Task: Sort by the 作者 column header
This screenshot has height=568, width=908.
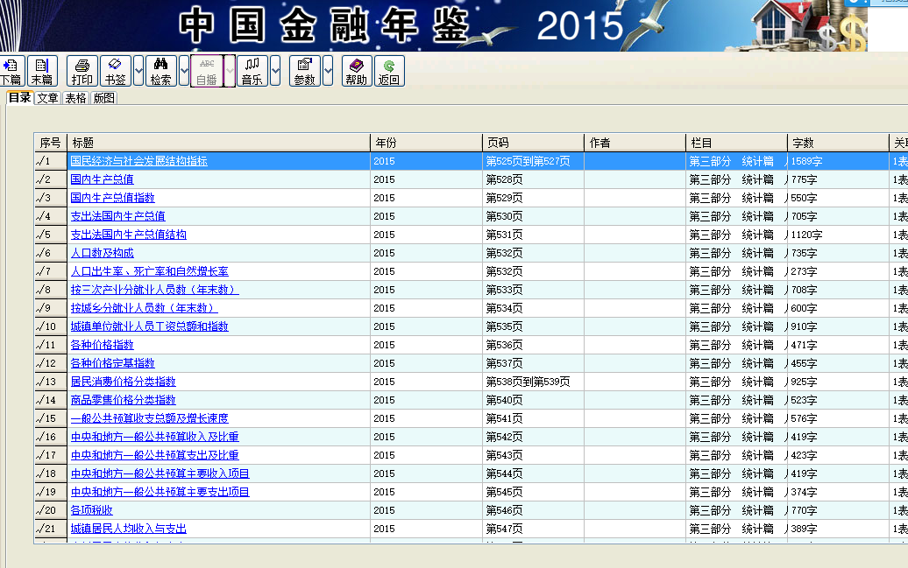Action: [x=635, y=143]
